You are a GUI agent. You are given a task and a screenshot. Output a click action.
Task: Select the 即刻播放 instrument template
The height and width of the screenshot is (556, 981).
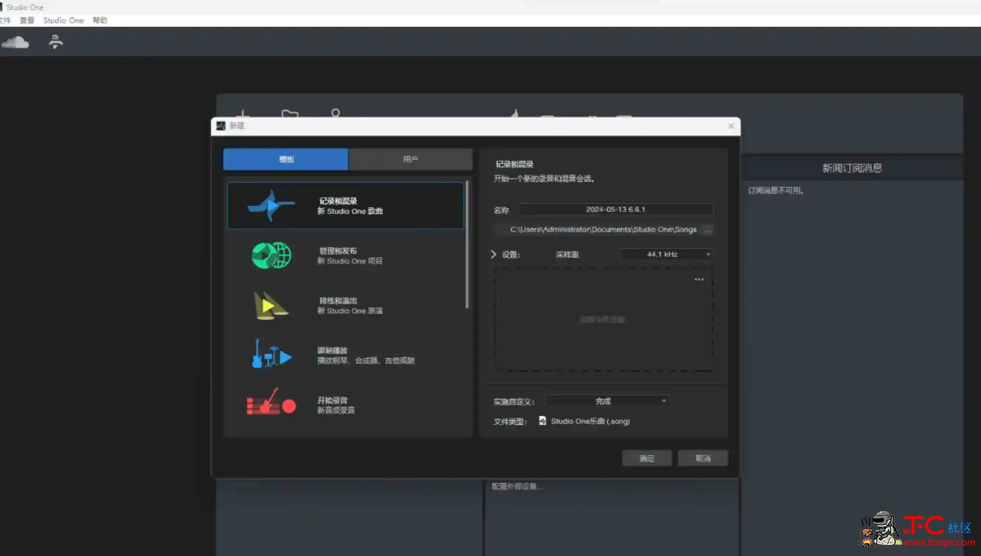(345, 355)
